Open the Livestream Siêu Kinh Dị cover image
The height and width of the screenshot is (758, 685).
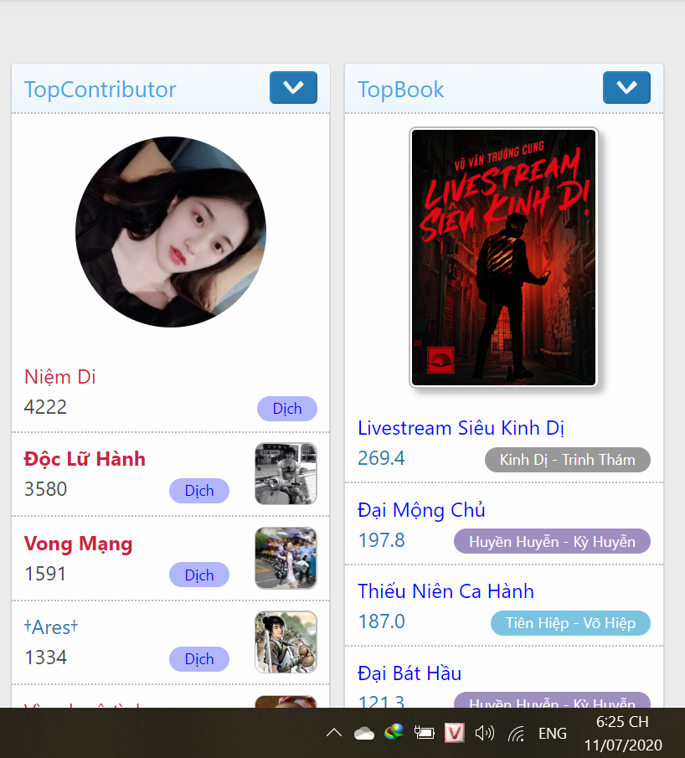pyautogui.click(x=504, y=257)
